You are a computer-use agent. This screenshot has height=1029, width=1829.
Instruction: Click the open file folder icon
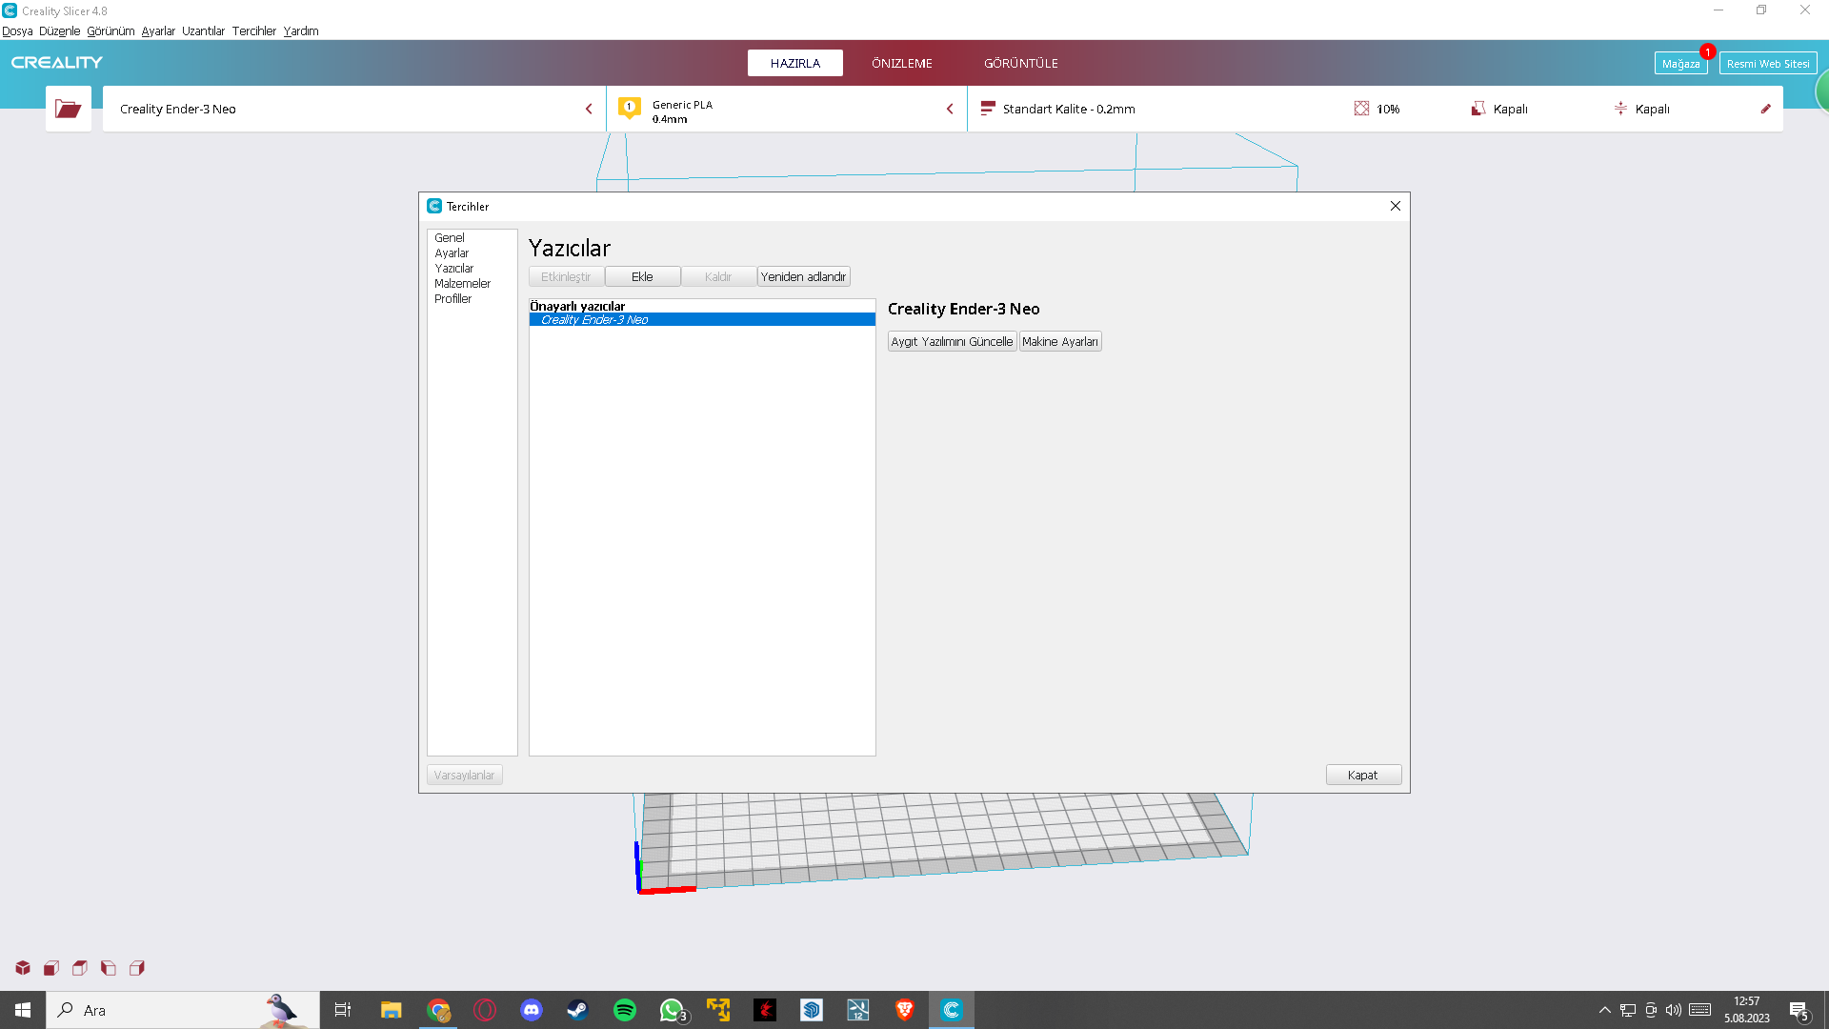click(x=68, y=109)
